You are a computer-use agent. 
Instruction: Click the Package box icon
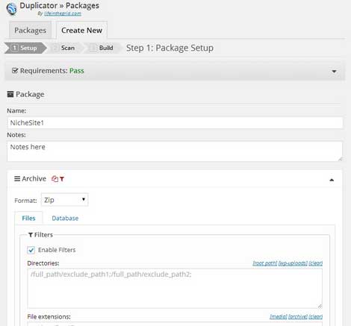coord(10,94)
